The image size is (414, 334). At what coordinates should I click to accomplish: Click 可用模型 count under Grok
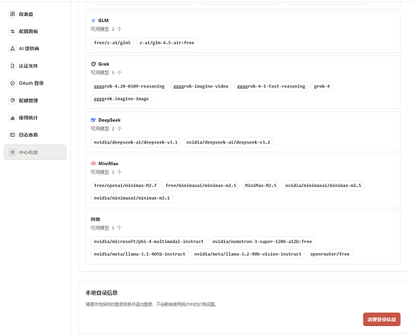point(106,73)
